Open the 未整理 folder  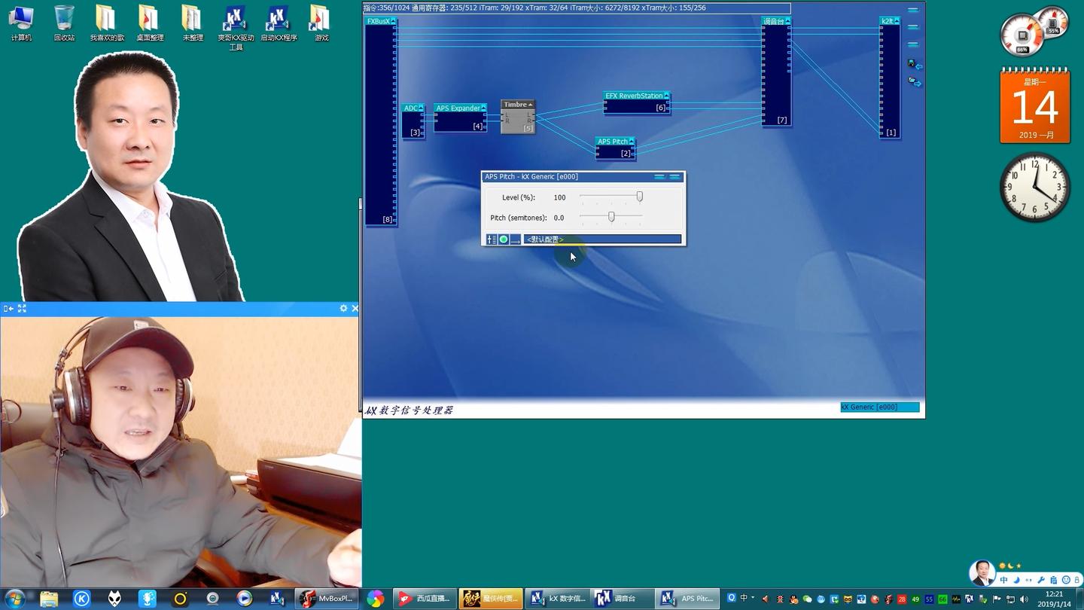pyautogui.click(x=193, y=23)
